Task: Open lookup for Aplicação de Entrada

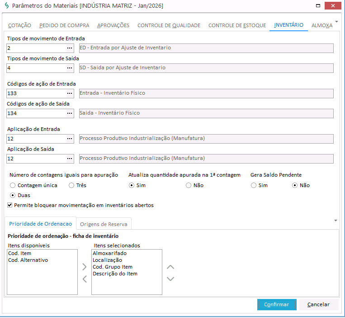Action: (x=70, y=139)
